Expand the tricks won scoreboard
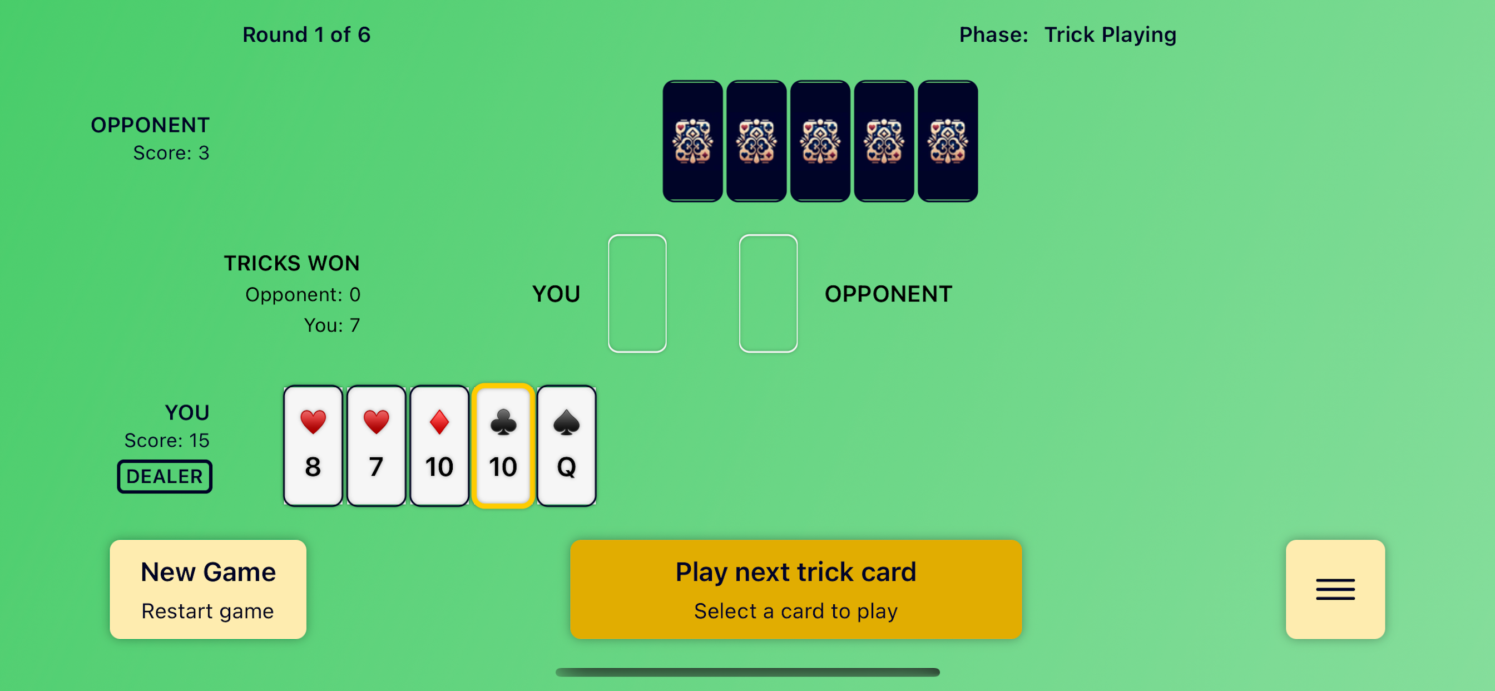The image size is (1495, 691). (292, 263)
